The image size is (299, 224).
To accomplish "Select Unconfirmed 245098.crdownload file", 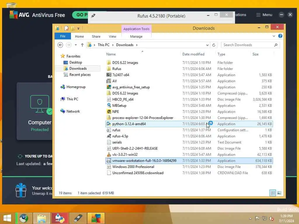I will [x=189, y=173].
